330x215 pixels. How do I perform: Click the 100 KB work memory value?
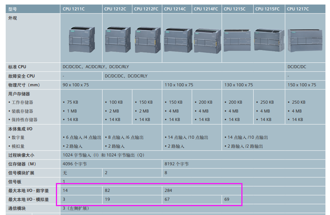tap(116, 102)
